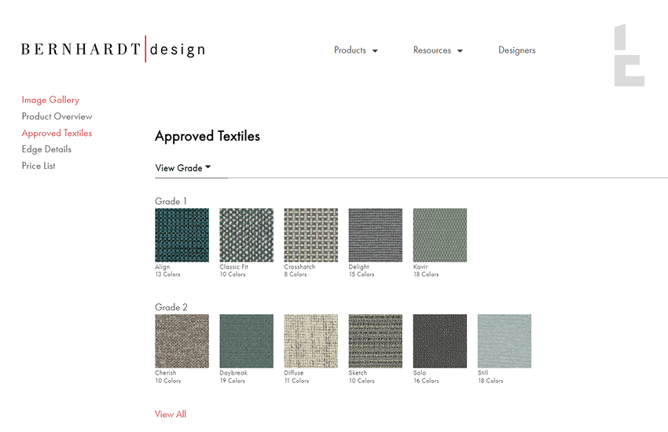Select the Still fabric swatch
This screenshot has width=668, height=432.
[504, 341]
